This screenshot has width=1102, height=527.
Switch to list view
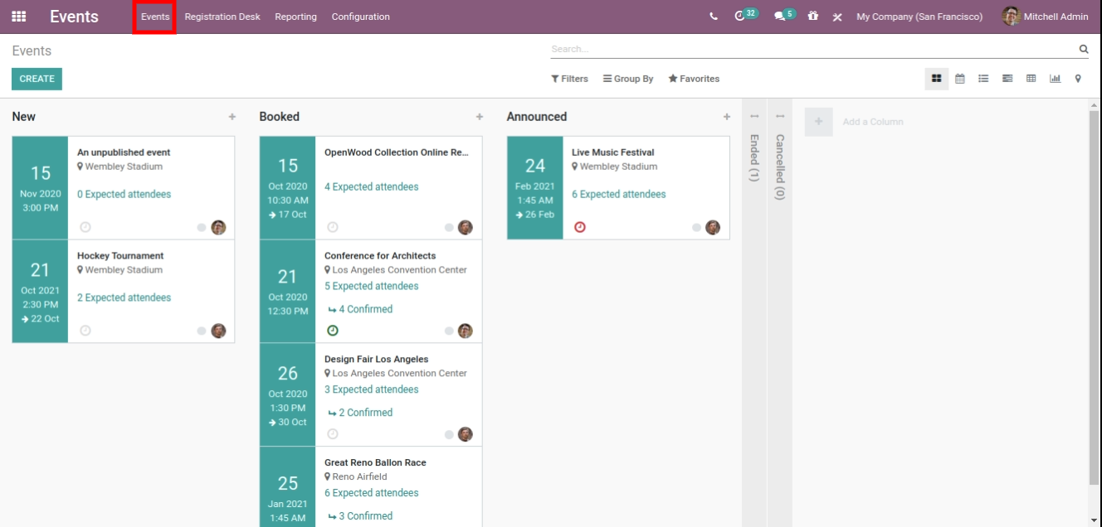[x=983, y=79]
